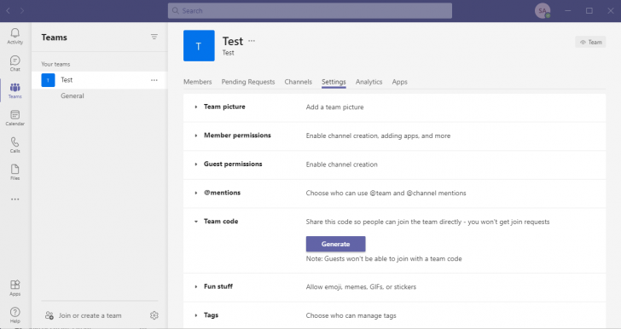The height and width of the screenshot is (329, 621).
Task: Open the manage teams gear icon
Action: (x=154, y=315)
